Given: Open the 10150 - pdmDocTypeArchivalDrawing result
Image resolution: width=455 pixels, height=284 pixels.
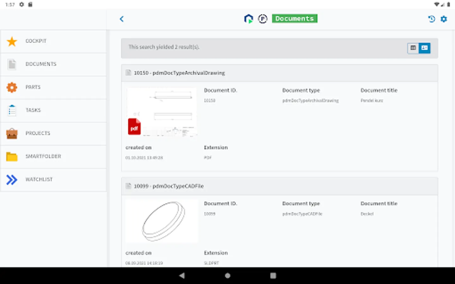Looking at the screenshot, I should 179,73.
